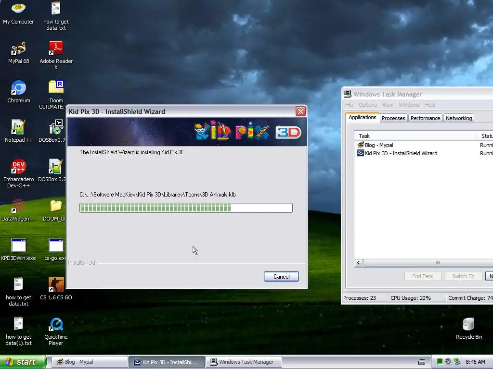Switch to Blog - Mypal taskbar button
Image resolution: width=493 pixels, height=369 pixels.
89,362
